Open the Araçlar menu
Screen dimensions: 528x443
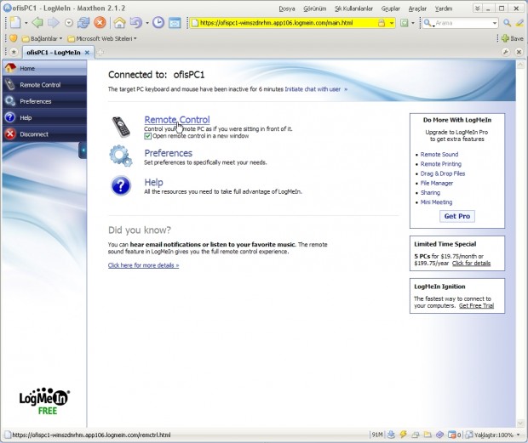[x=417, y=9]
